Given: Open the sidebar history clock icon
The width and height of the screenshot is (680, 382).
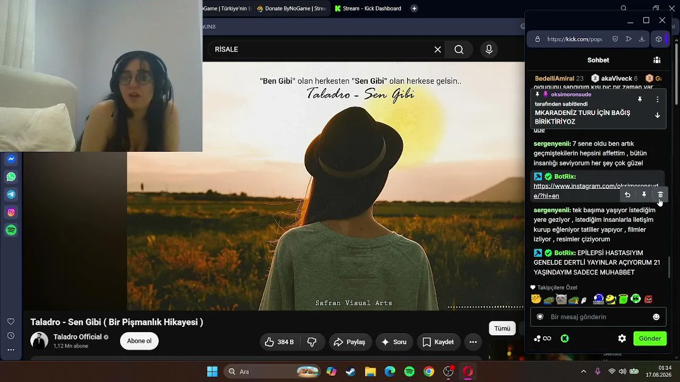Looking at the screenshot, I should click(x=11, y=336).
